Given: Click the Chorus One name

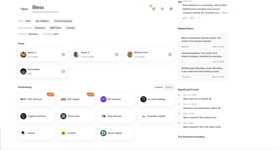Looking at the screenshot, I should point(74,116).
